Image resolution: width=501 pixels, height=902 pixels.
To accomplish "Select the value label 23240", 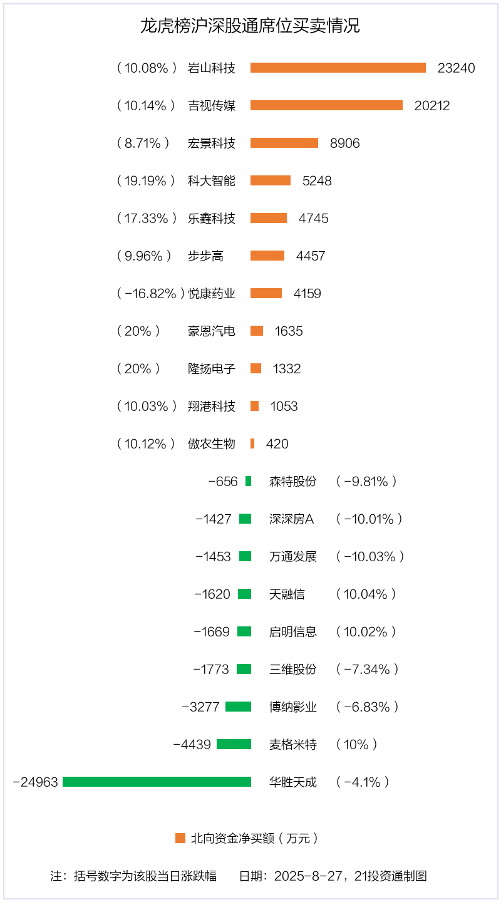I will click(x=457, y=68).
